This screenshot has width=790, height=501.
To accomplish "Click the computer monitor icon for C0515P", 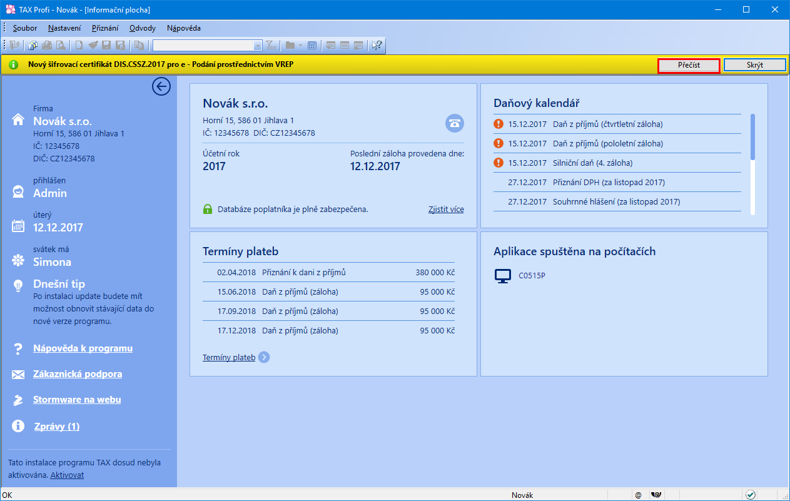I will pos(503,276).
